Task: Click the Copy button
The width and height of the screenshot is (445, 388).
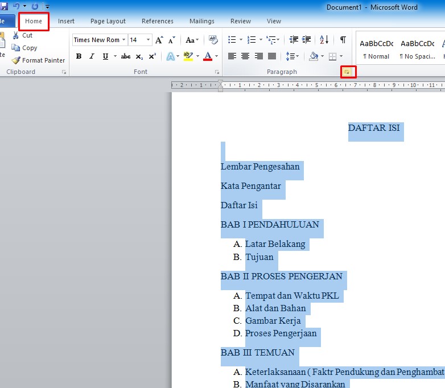Action: (25, 48)
